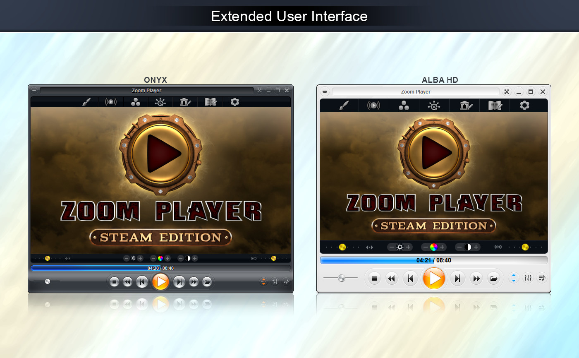Open the settings gear icon in ONYX toolbar

(234, 102)
